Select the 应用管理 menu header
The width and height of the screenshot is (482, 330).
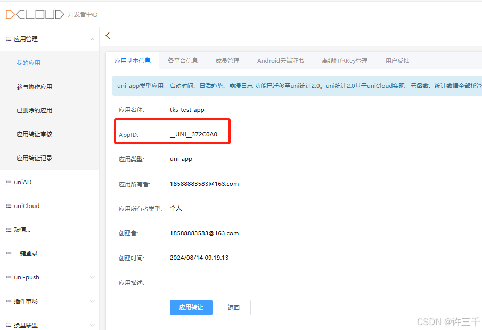point(50,39)
